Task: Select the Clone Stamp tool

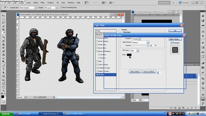Action: pos(4,44)
